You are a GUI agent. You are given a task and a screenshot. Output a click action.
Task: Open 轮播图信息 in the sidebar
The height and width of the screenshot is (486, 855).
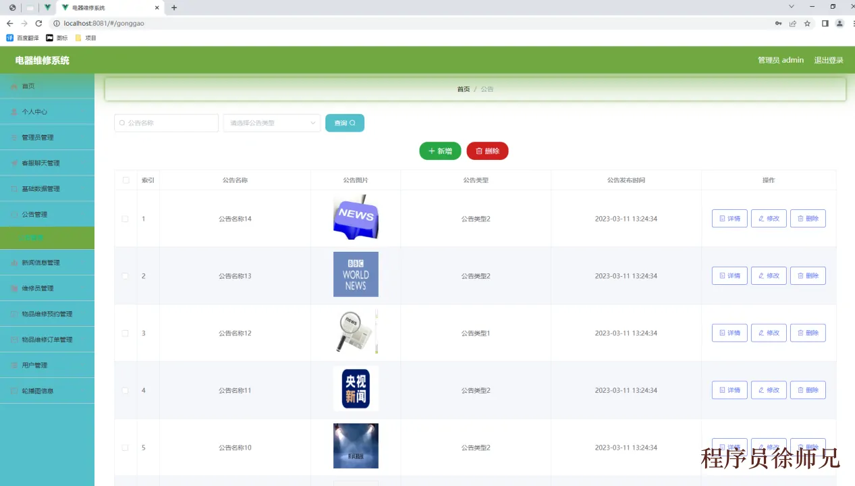click(47, 391)
